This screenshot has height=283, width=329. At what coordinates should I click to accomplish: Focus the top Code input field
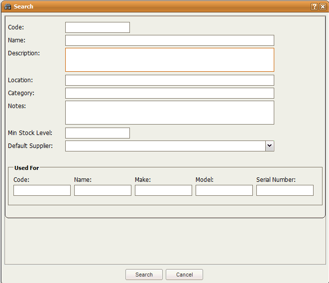[97, 27]
